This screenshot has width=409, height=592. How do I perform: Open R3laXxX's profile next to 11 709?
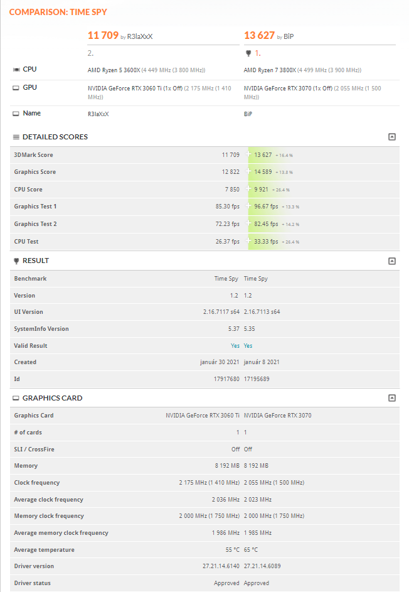[140, 37]
